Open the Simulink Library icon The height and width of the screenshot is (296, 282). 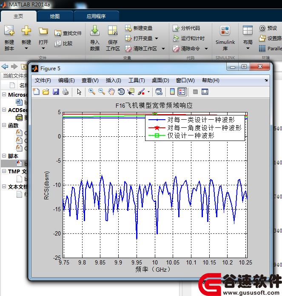pos(225,31)
